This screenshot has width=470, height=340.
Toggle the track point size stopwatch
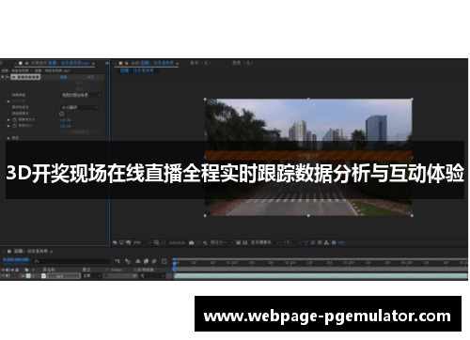coord(15,119)
